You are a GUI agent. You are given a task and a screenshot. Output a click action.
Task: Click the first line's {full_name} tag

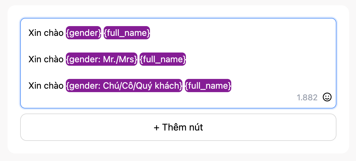(x=127, y=33)
